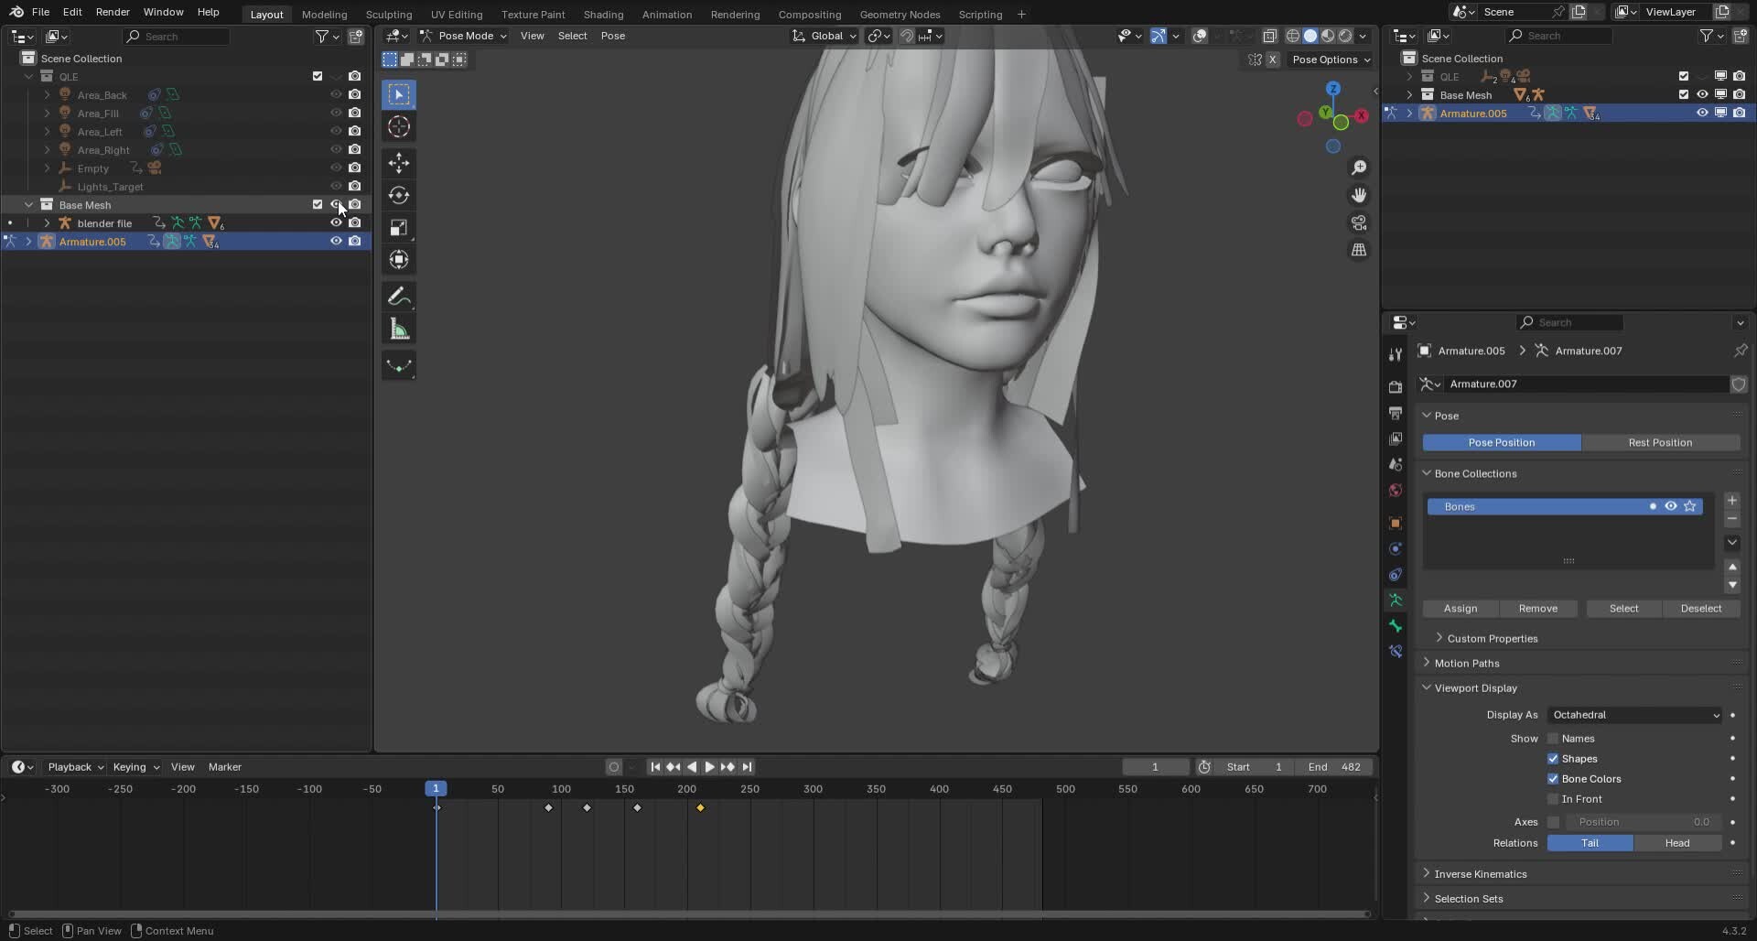Click the zoom icon in the viewport navigation gizmo
1757x941 pixels.
pos(1360,168)
